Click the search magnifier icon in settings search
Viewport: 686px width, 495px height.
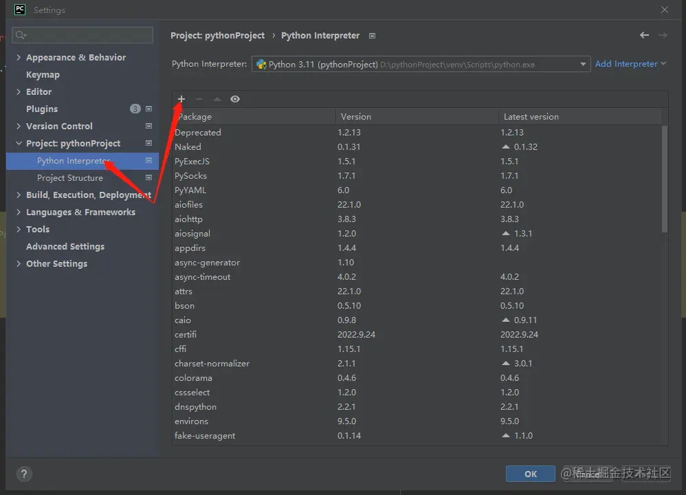point(21,35)
